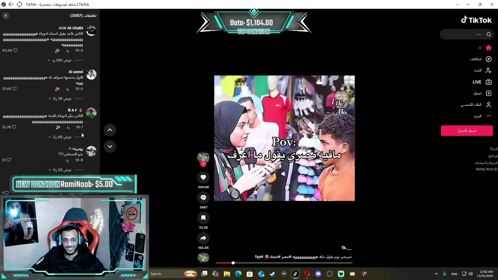The width and height of the screenshot is (498, 280).
Task: Open the Following (أتابعه) item
Action: point(483,70)
